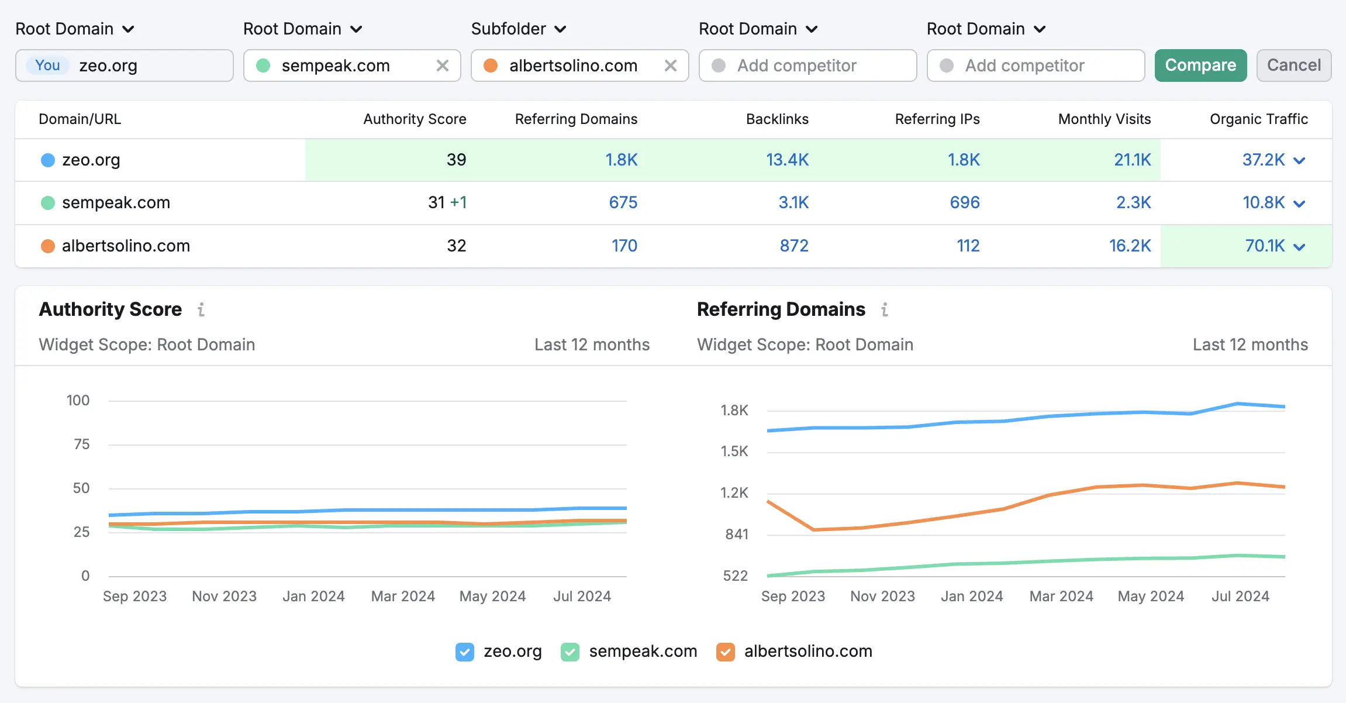1346x703 pixels.
Task: Click the Cancel button
Action: [1294, 66]
